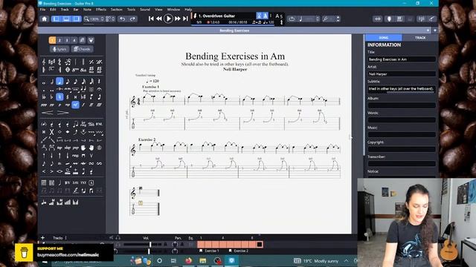Open File Explorer from the taskbar
Screen dimensions: 476x267
click(202, 260)
